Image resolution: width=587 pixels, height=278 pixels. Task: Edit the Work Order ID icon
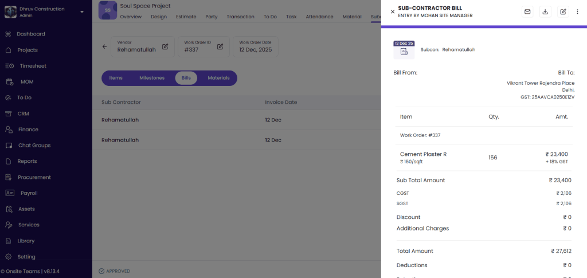[x=220, y=46]
